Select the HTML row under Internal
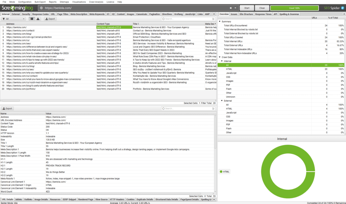 coord(281,69)
